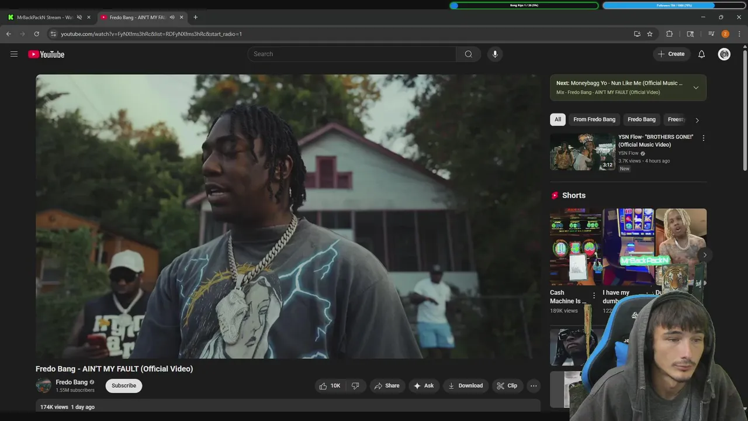The image size is (748, 421).
Task: Share the Fredo Bang video
Action: pos(387,386)
